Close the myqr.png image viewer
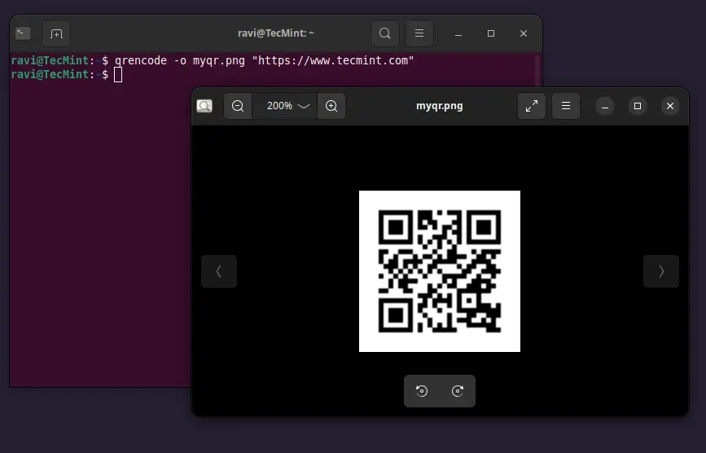The image size is (706, 453). (x=669, y=106)
